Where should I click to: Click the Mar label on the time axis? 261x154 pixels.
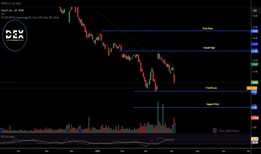[146, 151]
